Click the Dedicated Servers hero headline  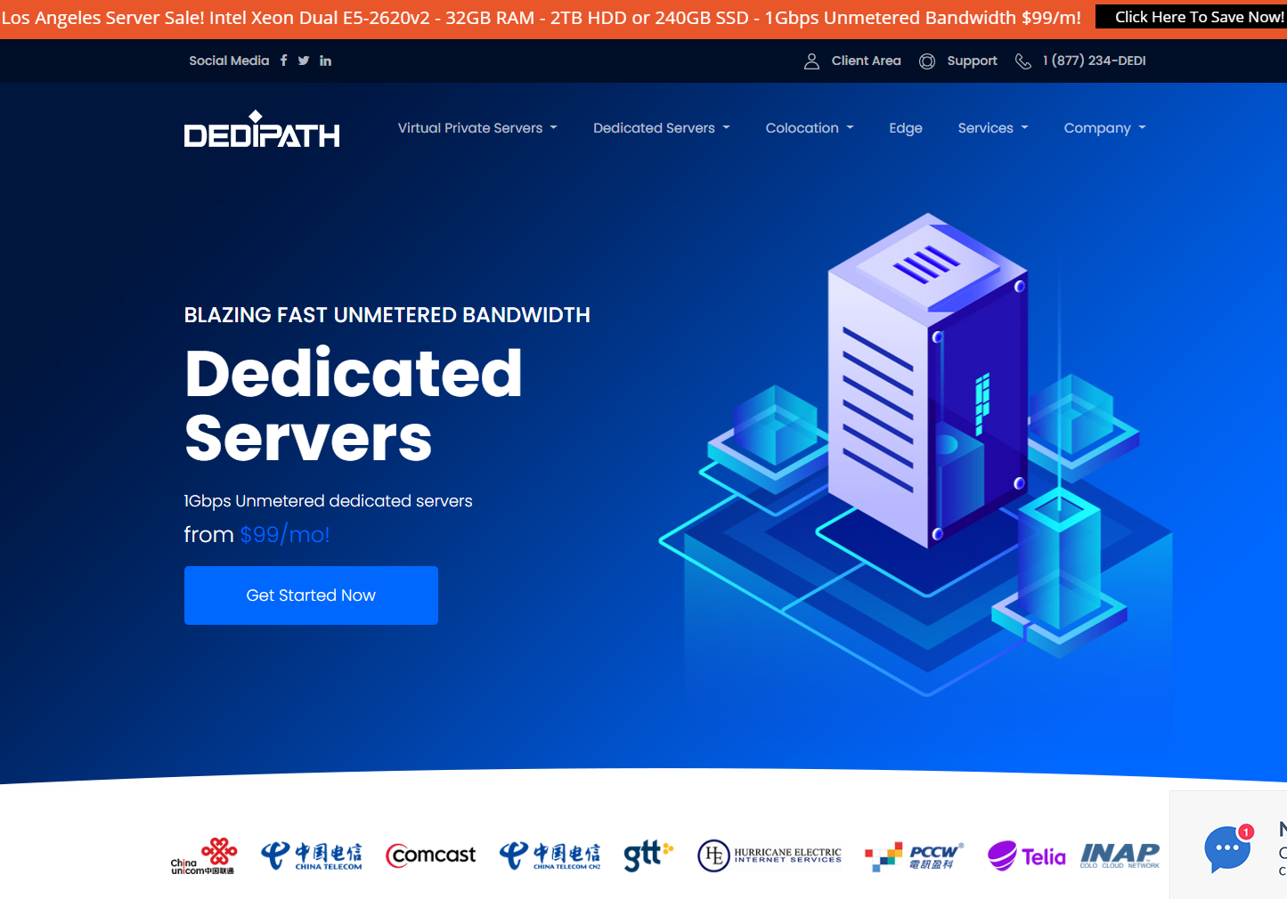coord(354,405)
